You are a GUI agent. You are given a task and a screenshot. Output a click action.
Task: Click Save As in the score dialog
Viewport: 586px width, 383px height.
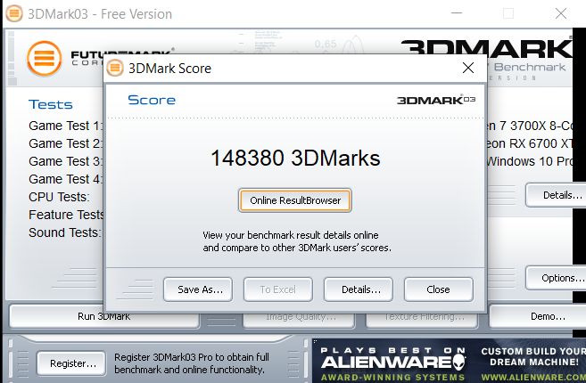click(x=198, y=289)
